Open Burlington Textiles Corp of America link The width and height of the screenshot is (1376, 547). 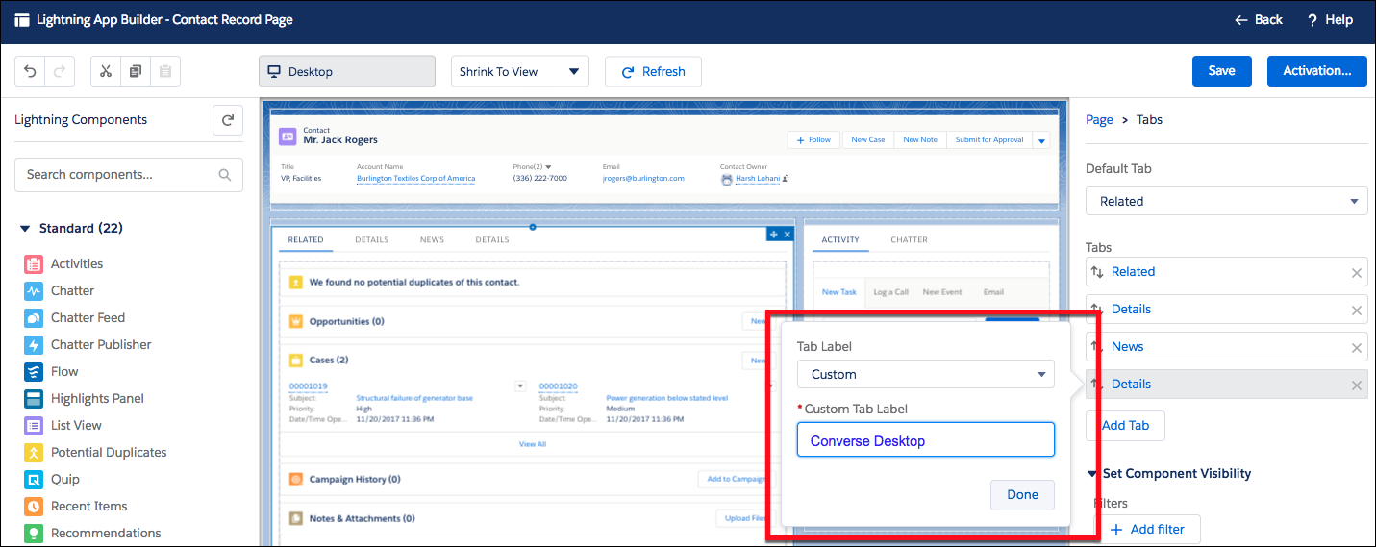415,178
